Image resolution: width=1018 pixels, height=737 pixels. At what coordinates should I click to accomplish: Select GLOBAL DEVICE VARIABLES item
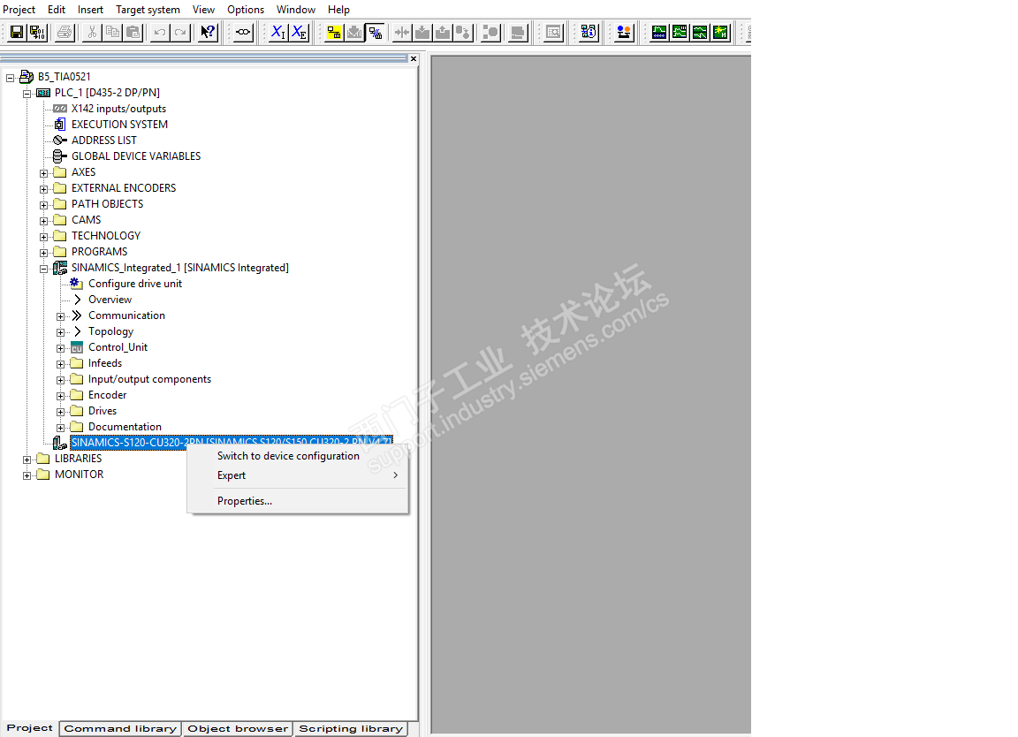[136, 156]
